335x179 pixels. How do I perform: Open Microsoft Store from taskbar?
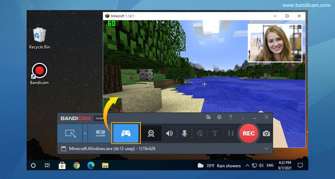62,165
